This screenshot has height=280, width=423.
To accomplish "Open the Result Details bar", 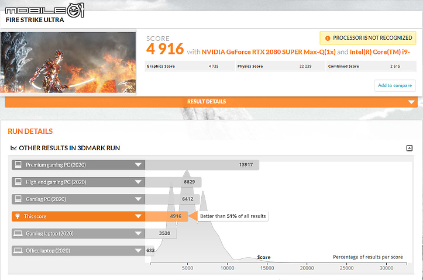I will 211,102.
